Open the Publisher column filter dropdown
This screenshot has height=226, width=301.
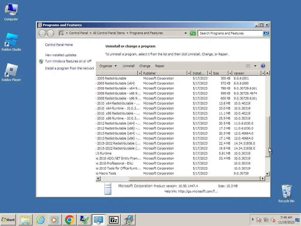pos(189,73)
